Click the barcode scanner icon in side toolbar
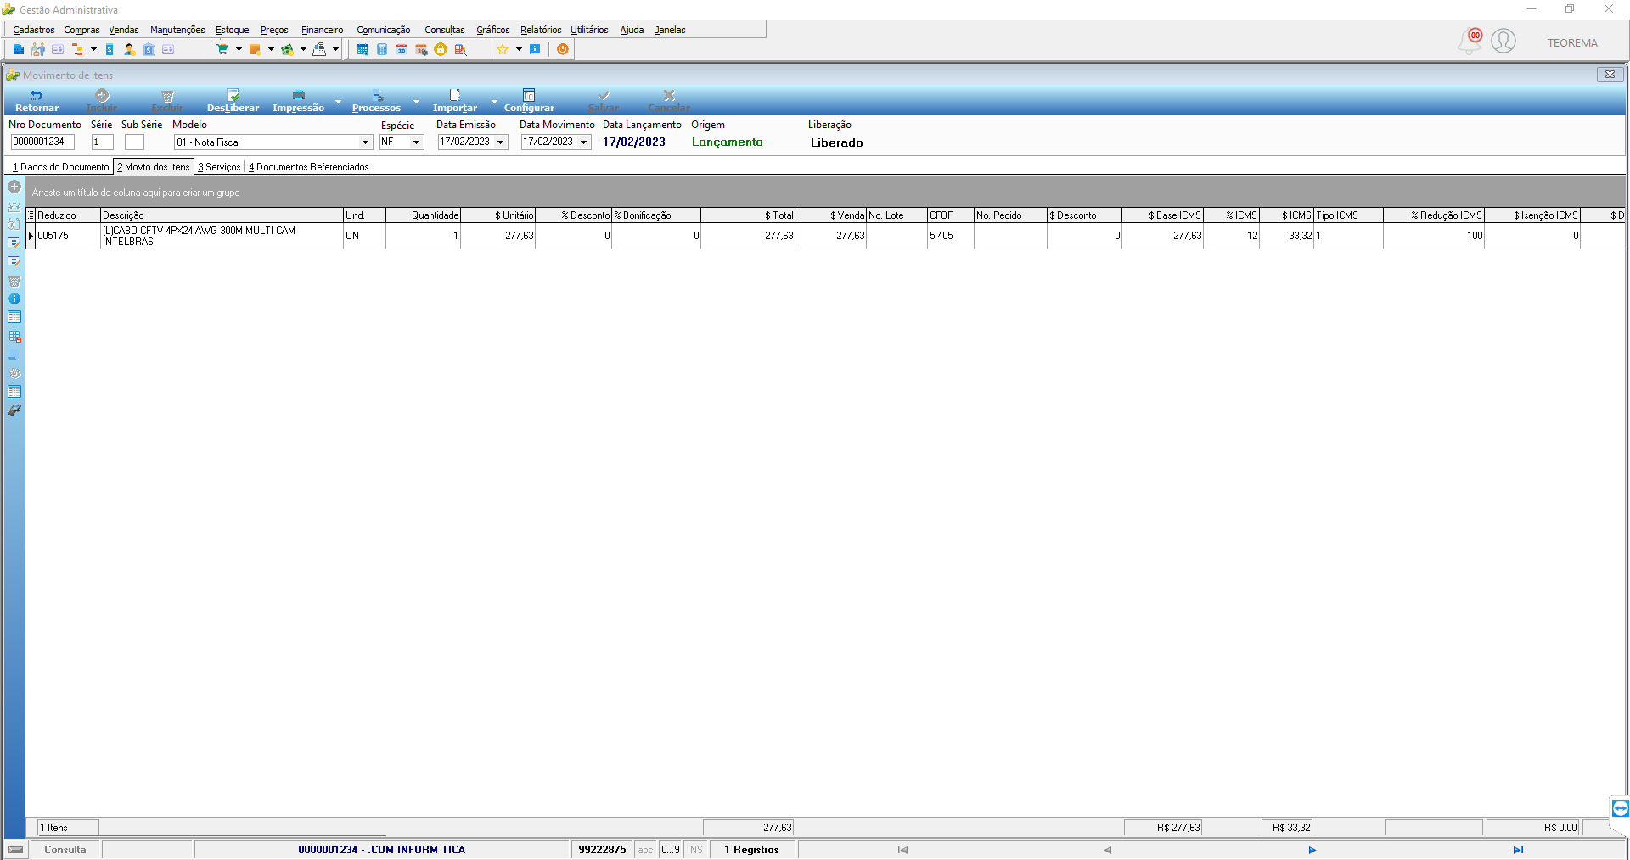The image size is (1630, 860). (14, 410)
